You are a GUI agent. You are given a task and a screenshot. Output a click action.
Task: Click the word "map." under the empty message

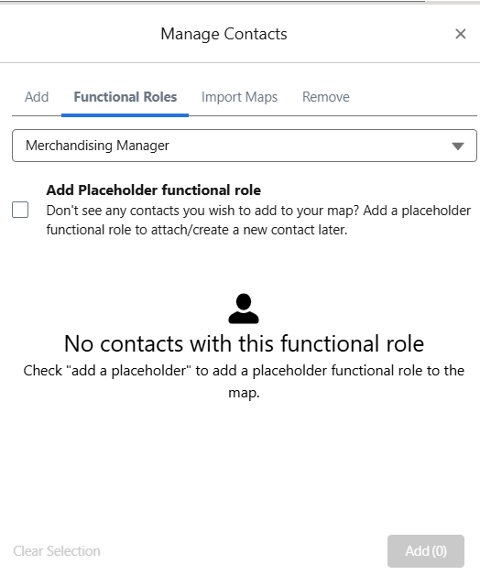(244, 393)
